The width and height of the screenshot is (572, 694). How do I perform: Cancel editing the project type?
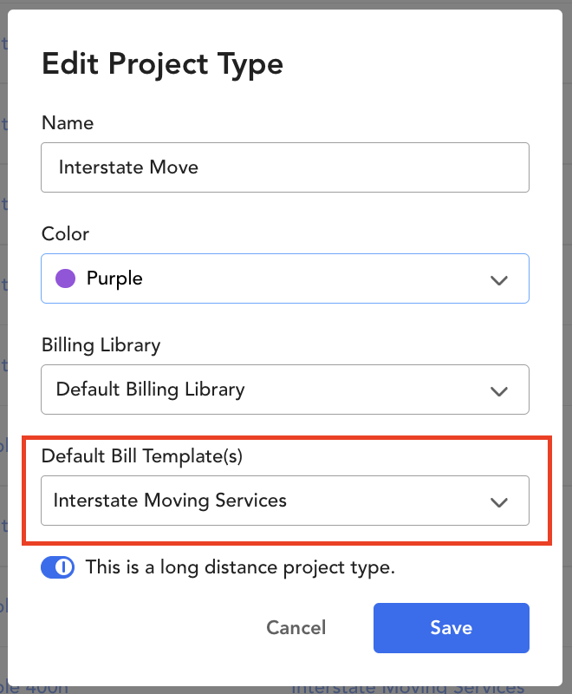296,627
